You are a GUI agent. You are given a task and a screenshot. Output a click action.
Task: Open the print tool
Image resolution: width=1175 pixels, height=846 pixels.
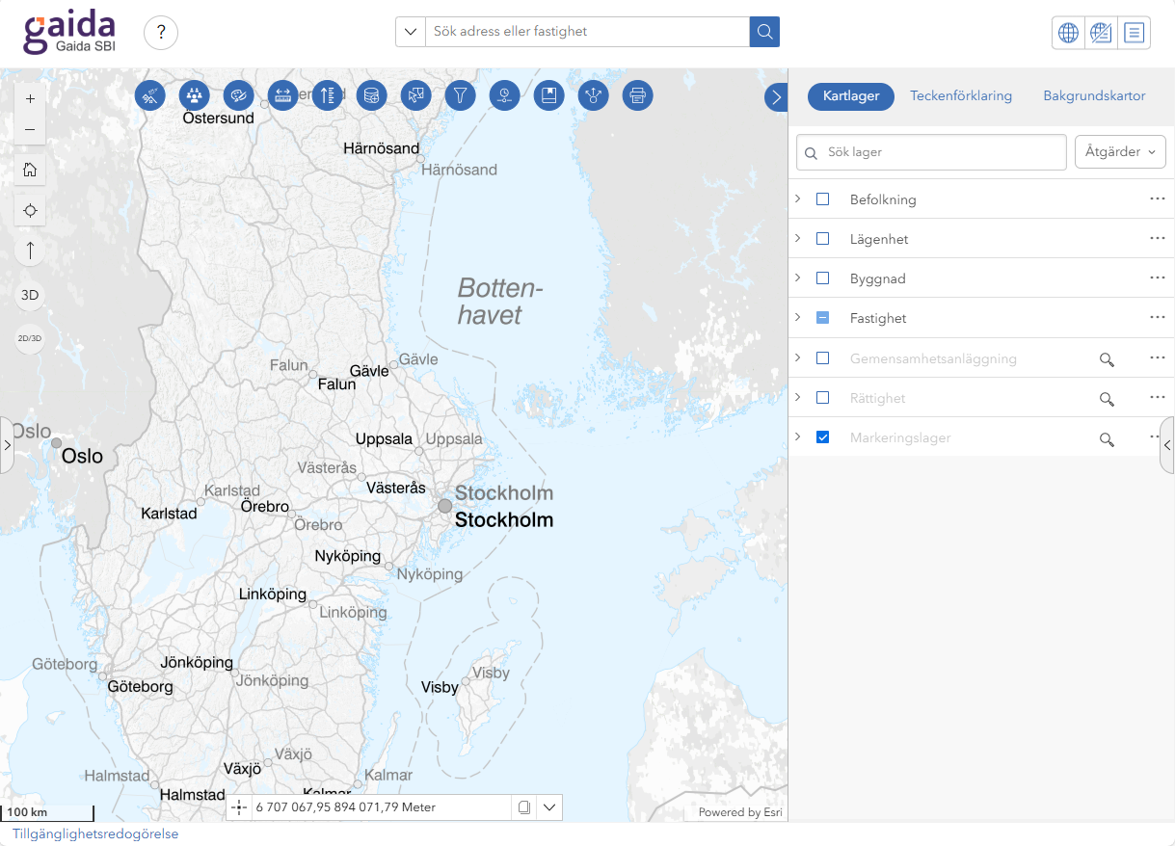click(637, 95)
